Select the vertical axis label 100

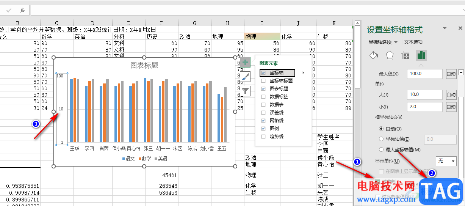point(60,76)
